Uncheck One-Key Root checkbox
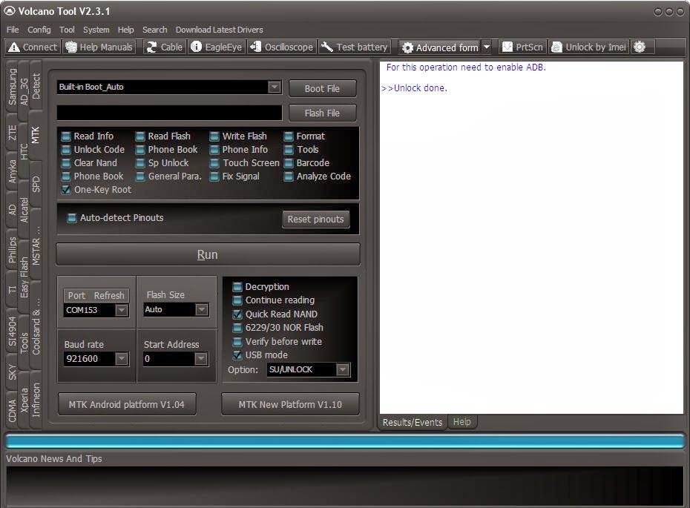The width and height of the screenshot is (690, 508). [x=66, y=190]
